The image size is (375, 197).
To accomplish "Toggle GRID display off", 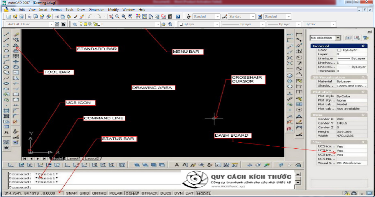I will coord(83,193).
